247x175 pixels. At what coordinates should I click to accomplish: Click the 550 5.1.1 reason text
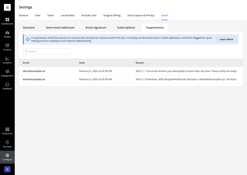tap(187, 71)
